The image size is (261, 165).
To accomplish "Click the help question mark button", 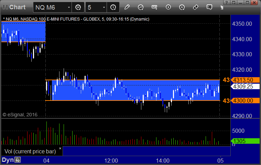I will click(226, 2).
